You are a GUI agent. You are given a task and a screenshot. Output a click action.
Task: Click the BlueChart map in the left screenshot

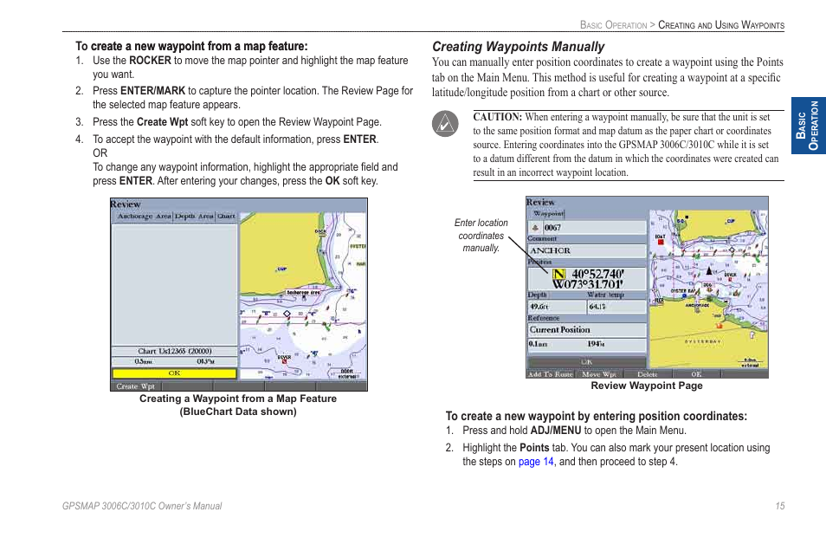pyautogui.click(x=303, y=296)
